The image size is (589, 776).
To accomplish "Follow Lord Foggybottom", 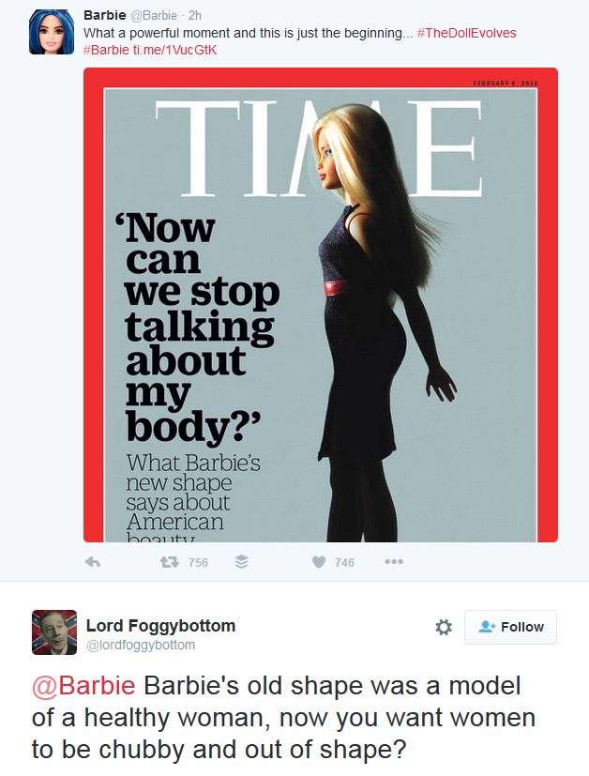I will point(510,627).
